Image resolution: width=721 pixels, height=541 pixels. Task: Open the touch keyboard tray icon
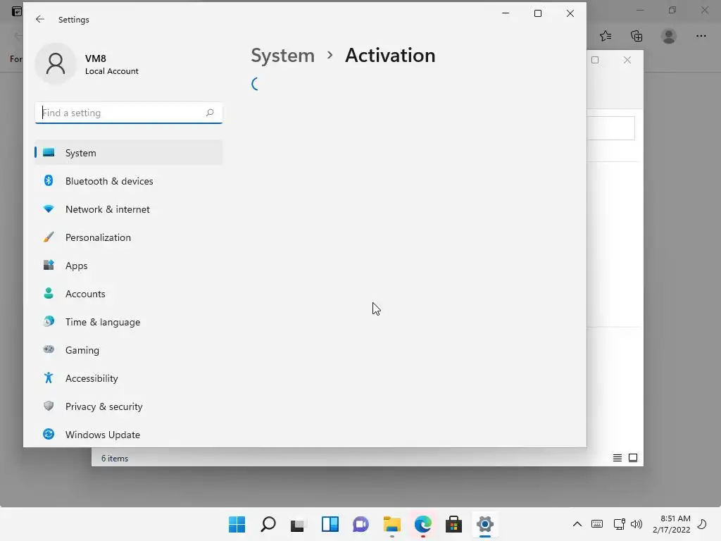coord(597,524)
